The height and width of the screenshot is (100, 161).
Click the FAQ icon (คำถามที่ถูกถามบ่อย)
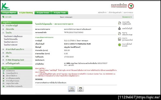pyautogui.click(x=3, y=81)
